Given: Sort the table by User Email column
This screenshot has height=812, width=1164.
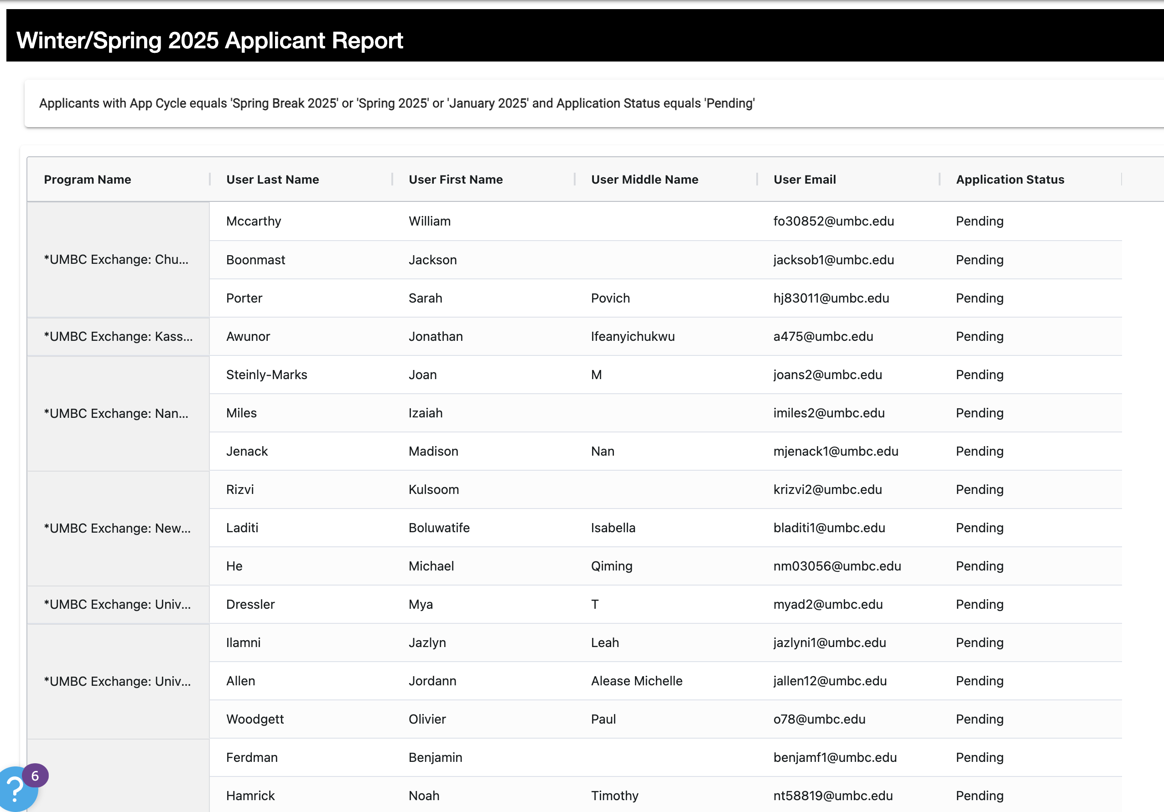Looking at the screenshot, I should (805, 180).
